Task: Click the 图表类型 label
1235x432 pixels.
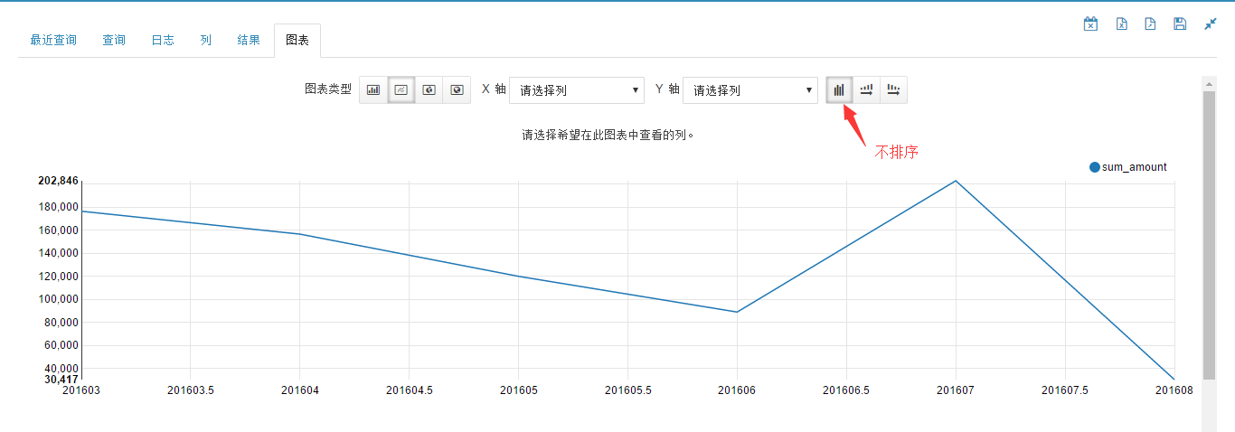Action: pyautogui.click(x=328, y=89)
